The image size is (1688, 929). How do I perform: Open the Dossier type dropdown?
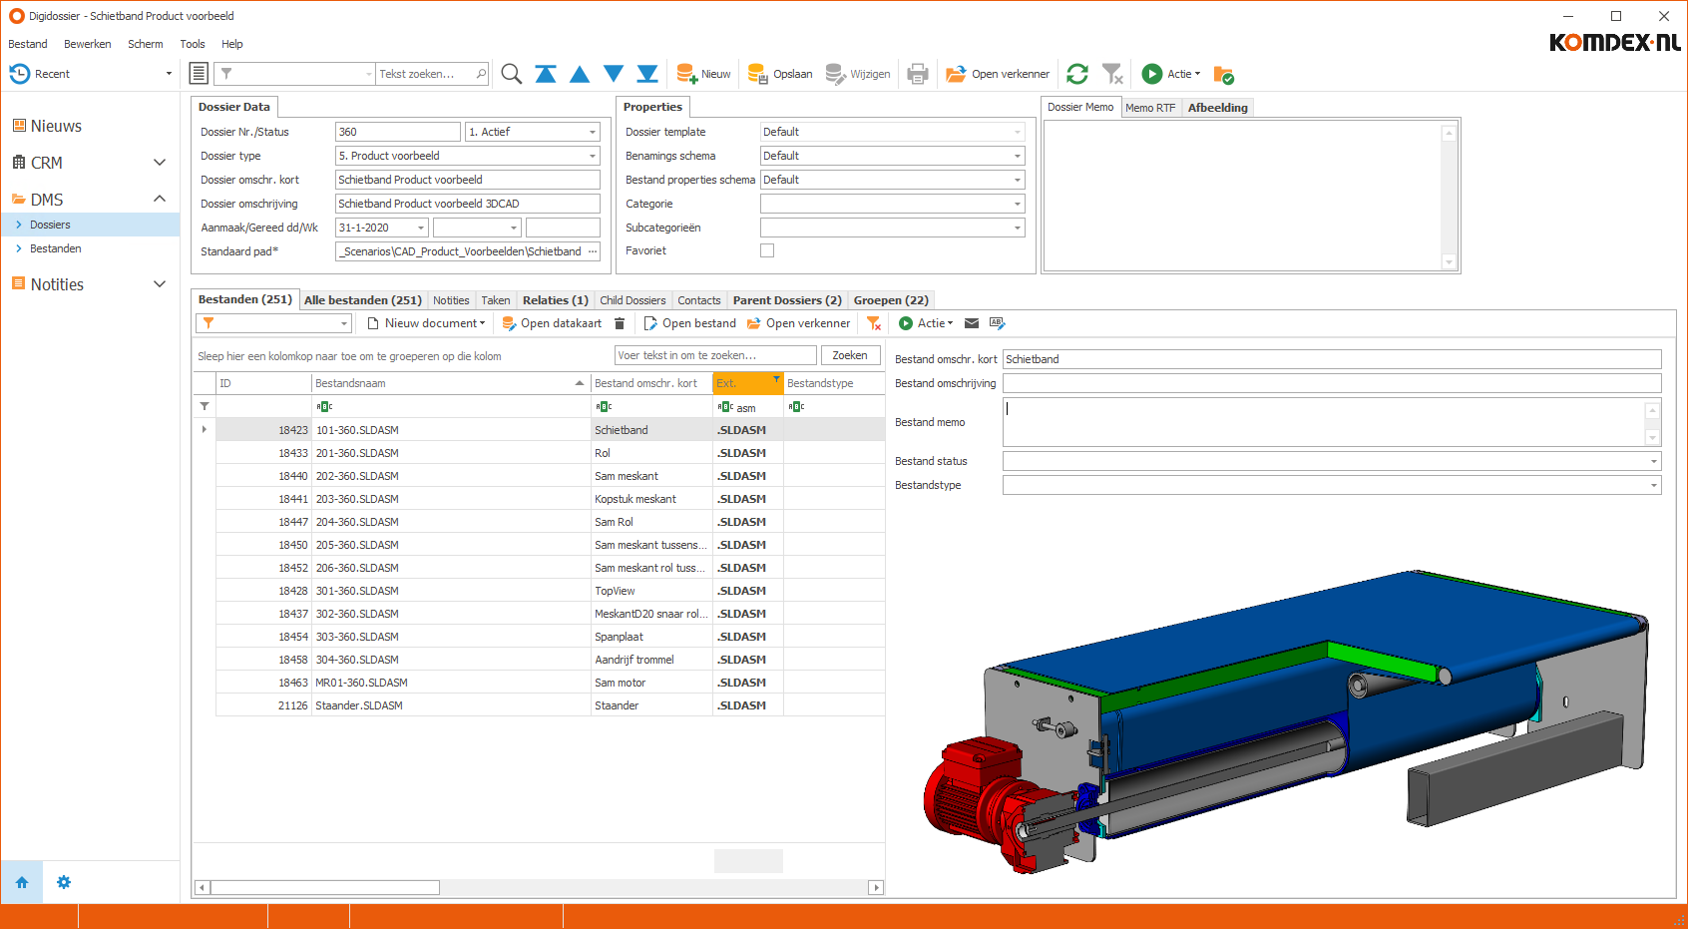[593, 156]
